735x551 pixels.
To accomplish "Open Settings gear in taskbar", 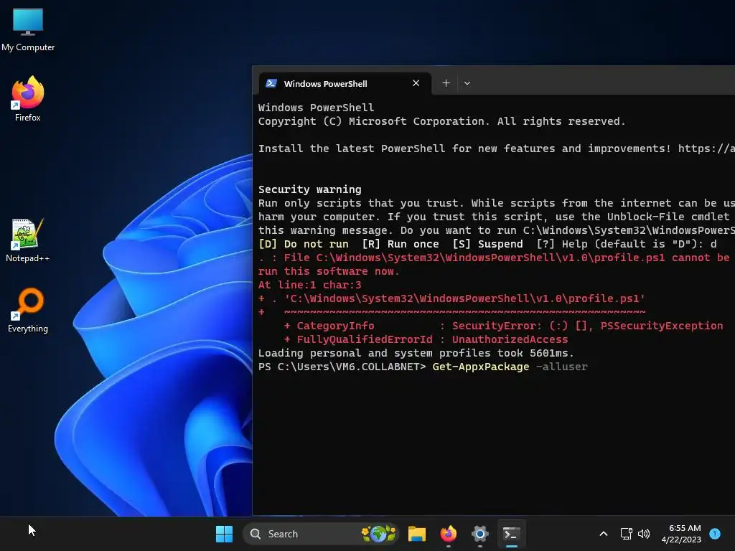I will coord(479,534).
